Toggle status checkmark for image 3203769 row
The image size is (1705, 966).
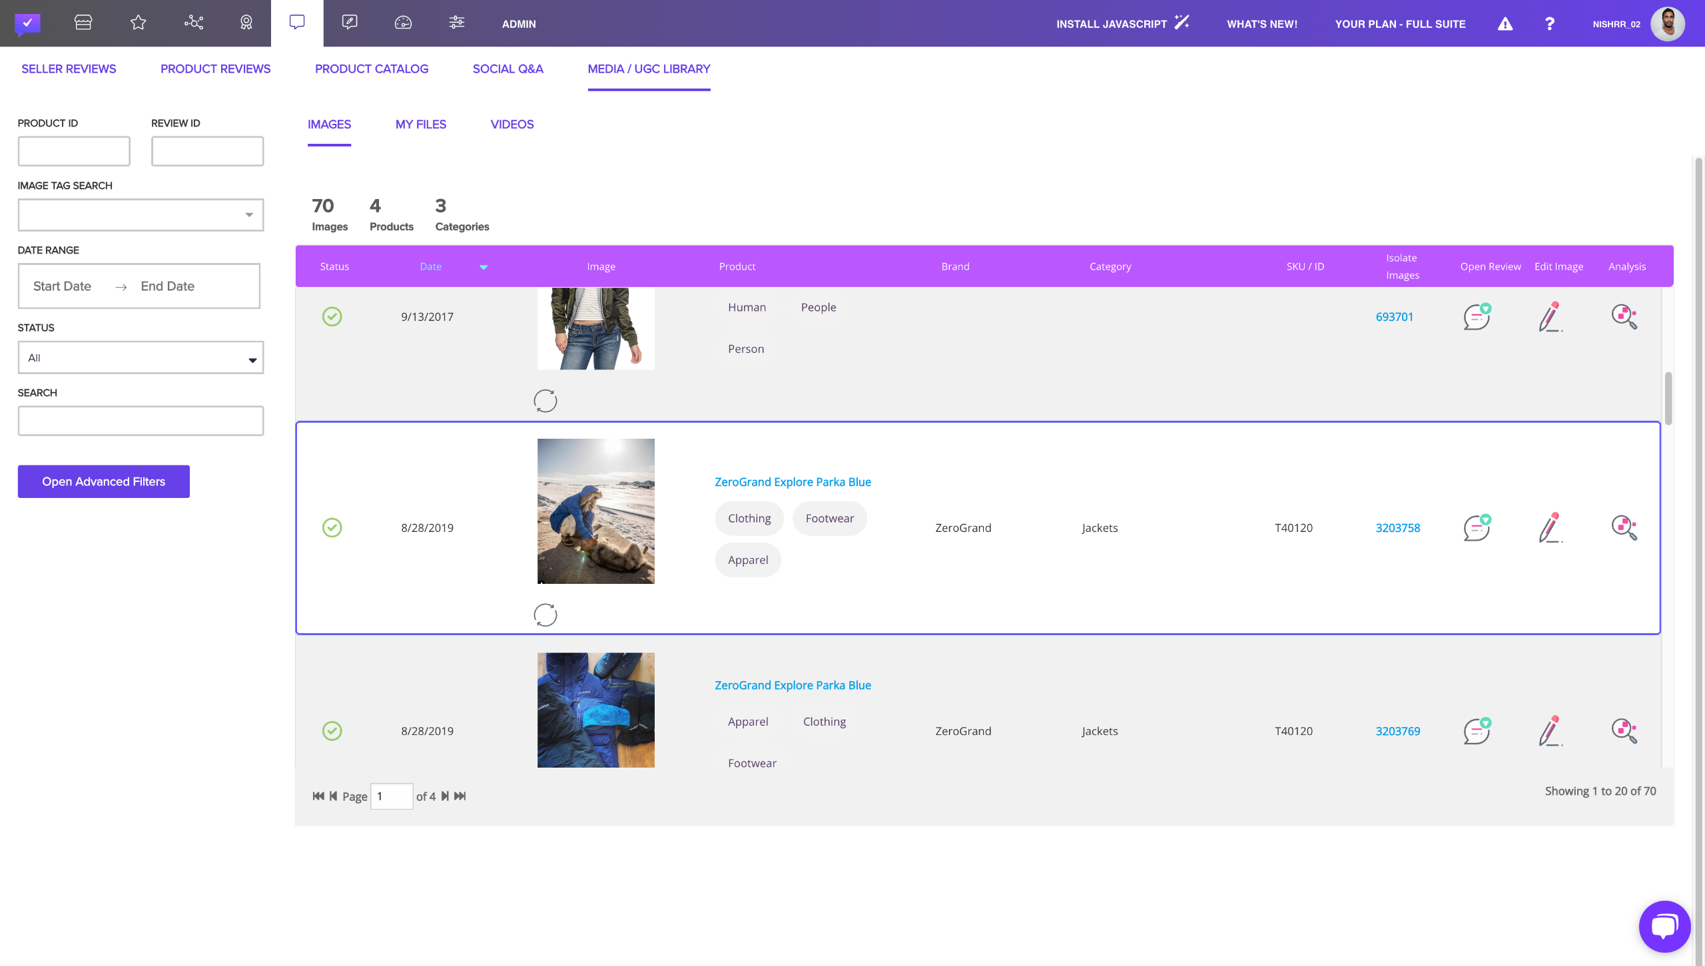pos(332,731)
